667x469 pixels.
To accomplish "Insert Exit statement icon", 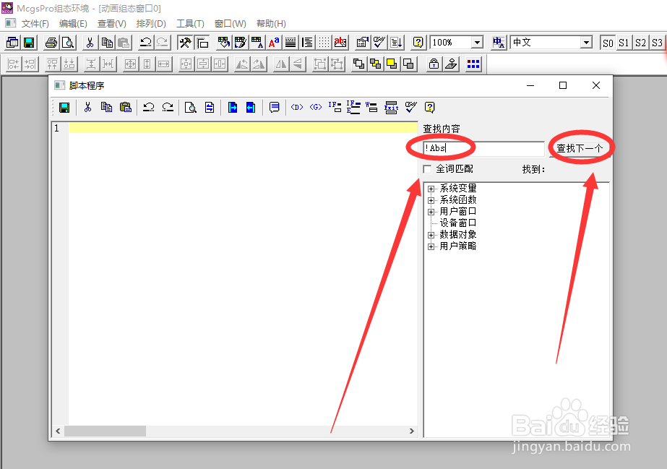I will click(391, 107).
